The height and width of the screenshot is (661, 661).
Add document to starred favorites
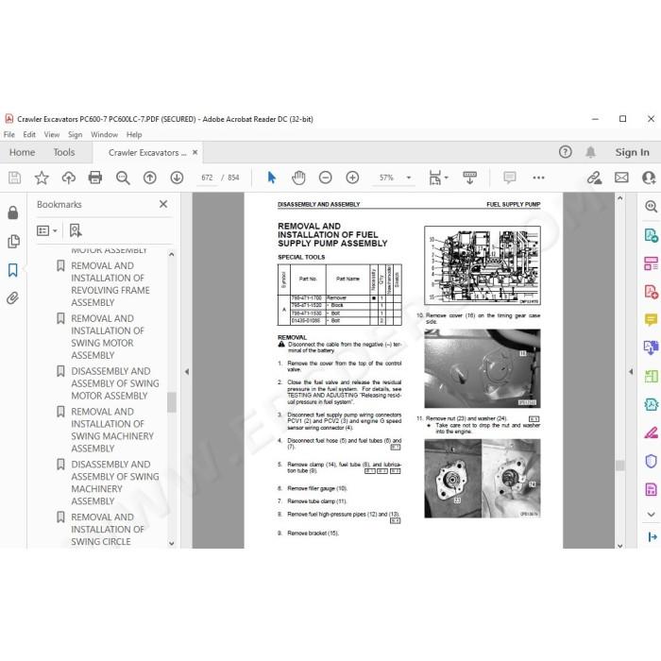42,178
